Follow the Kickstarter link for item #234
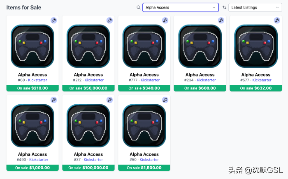Screen dimensions: 288x179 point(206,80)
